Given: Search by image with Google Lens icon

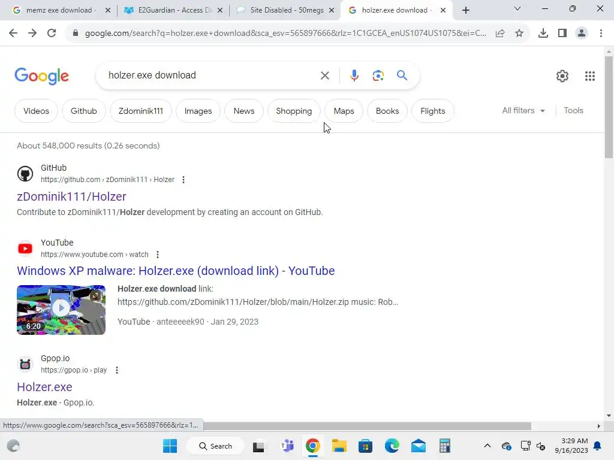Looking at the screenshot, I should (x=378, y=75).
